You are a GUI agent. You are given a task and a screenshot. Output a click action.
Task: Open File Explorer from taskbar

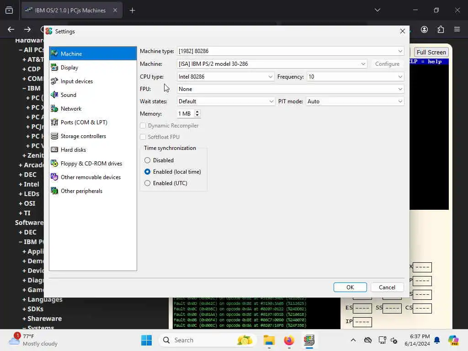tap(269, 340)
